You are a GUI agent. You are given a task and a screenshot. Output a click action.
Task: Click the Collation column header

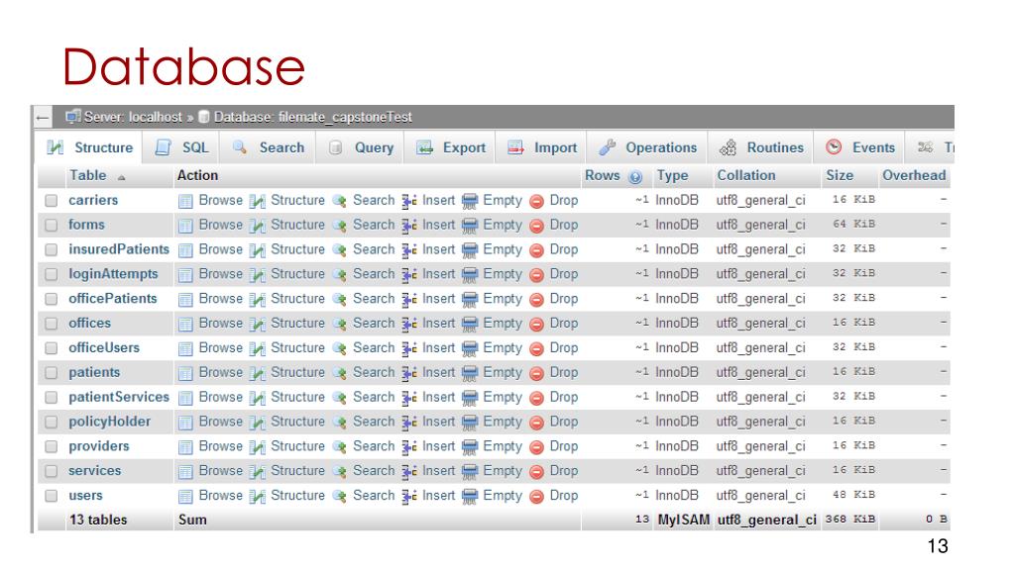tap(745, 176)
